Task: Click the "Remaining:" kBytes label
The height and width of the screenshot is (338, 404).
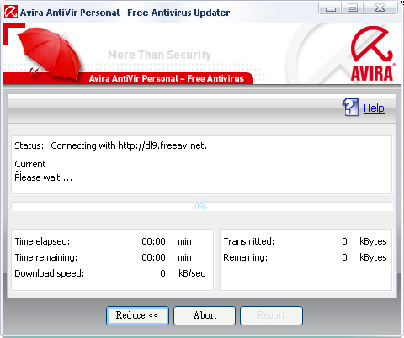Action: 246,257
